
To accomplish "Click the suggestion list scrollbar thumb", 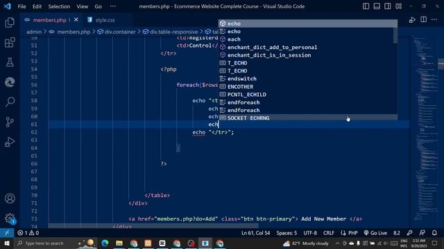I will coord(395,35).
